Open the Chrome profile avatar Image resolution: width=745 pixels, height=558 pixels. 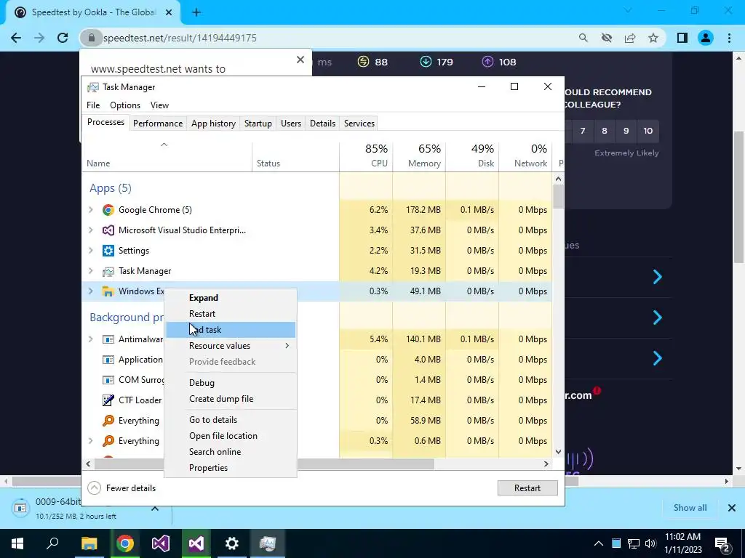706,38
